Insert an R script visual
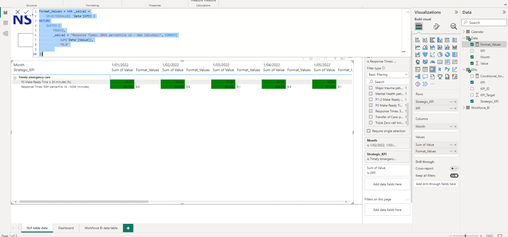Viewport: 508px width, 237px height. pyautogui.click(x=440, y=69)
